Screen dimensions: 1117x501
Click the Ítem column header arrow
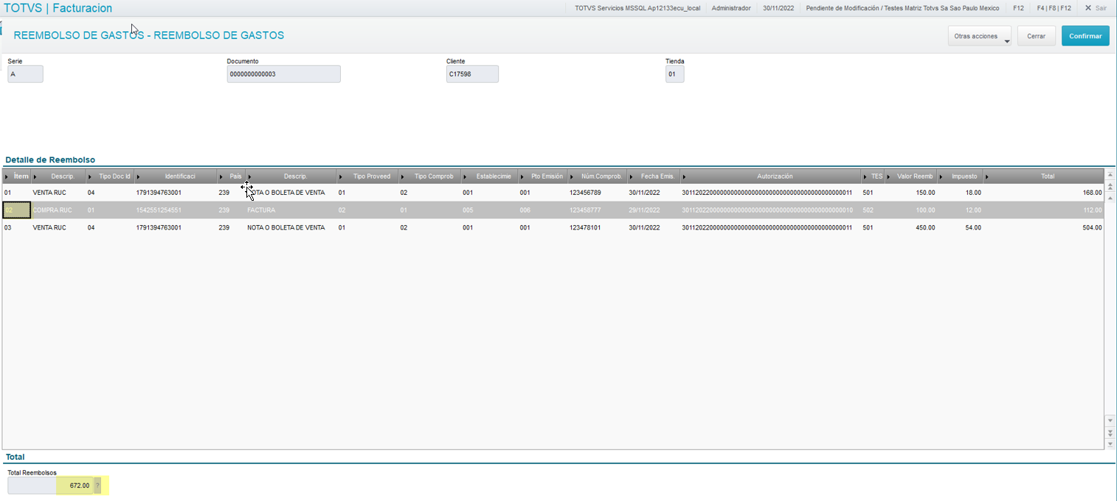[7, 176]
